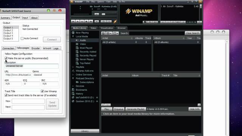Click the Genre field containing classical
The width and height of the screenshot is (242, 136).
pos(45,75)
